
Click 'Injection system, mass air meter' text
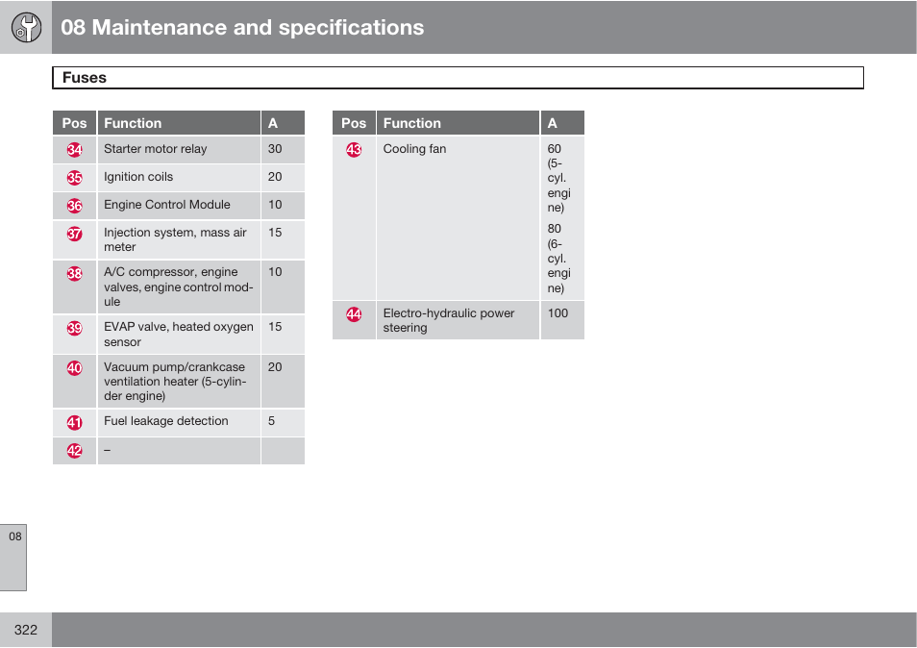tap(176, 239)
